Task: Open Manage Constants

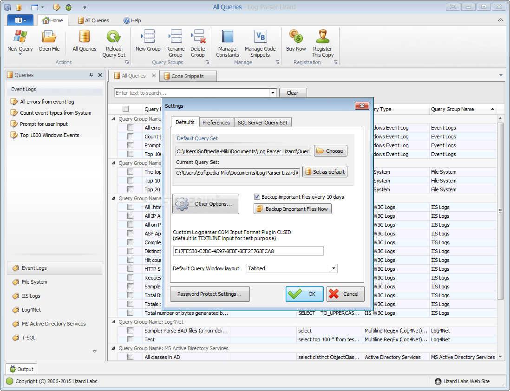Action: pyautogui.click(x=227, y=44)
